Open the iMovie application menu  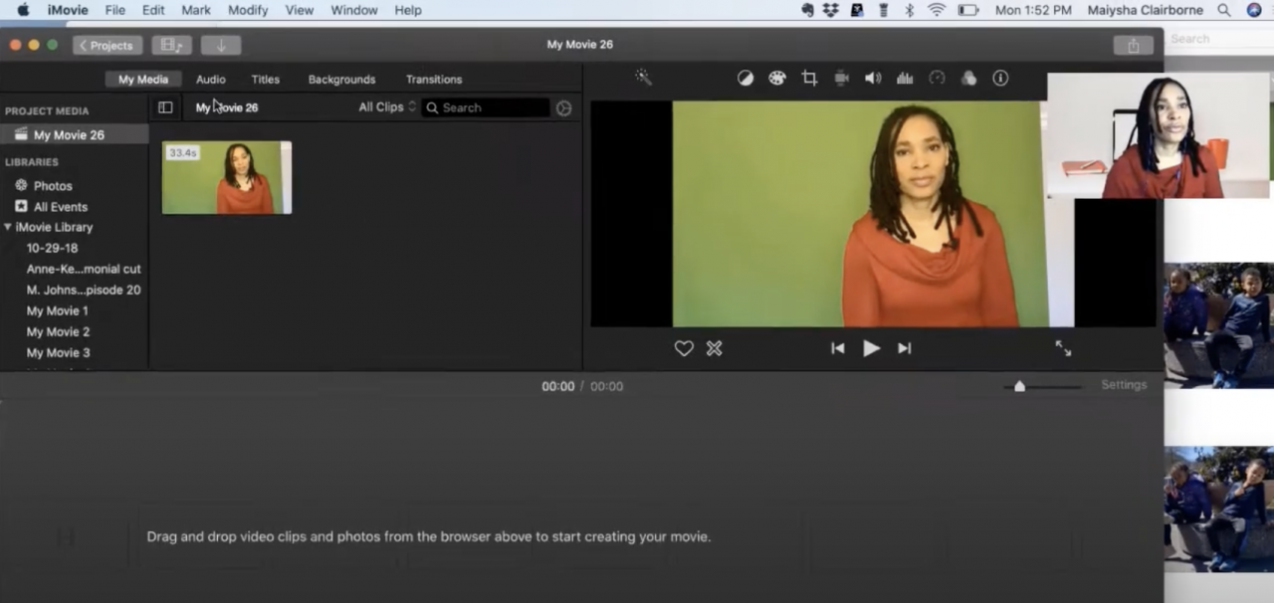68,10
